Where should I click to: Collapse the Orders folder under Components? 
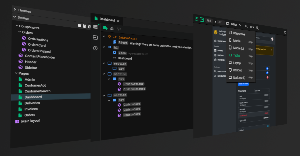point(19,32)
